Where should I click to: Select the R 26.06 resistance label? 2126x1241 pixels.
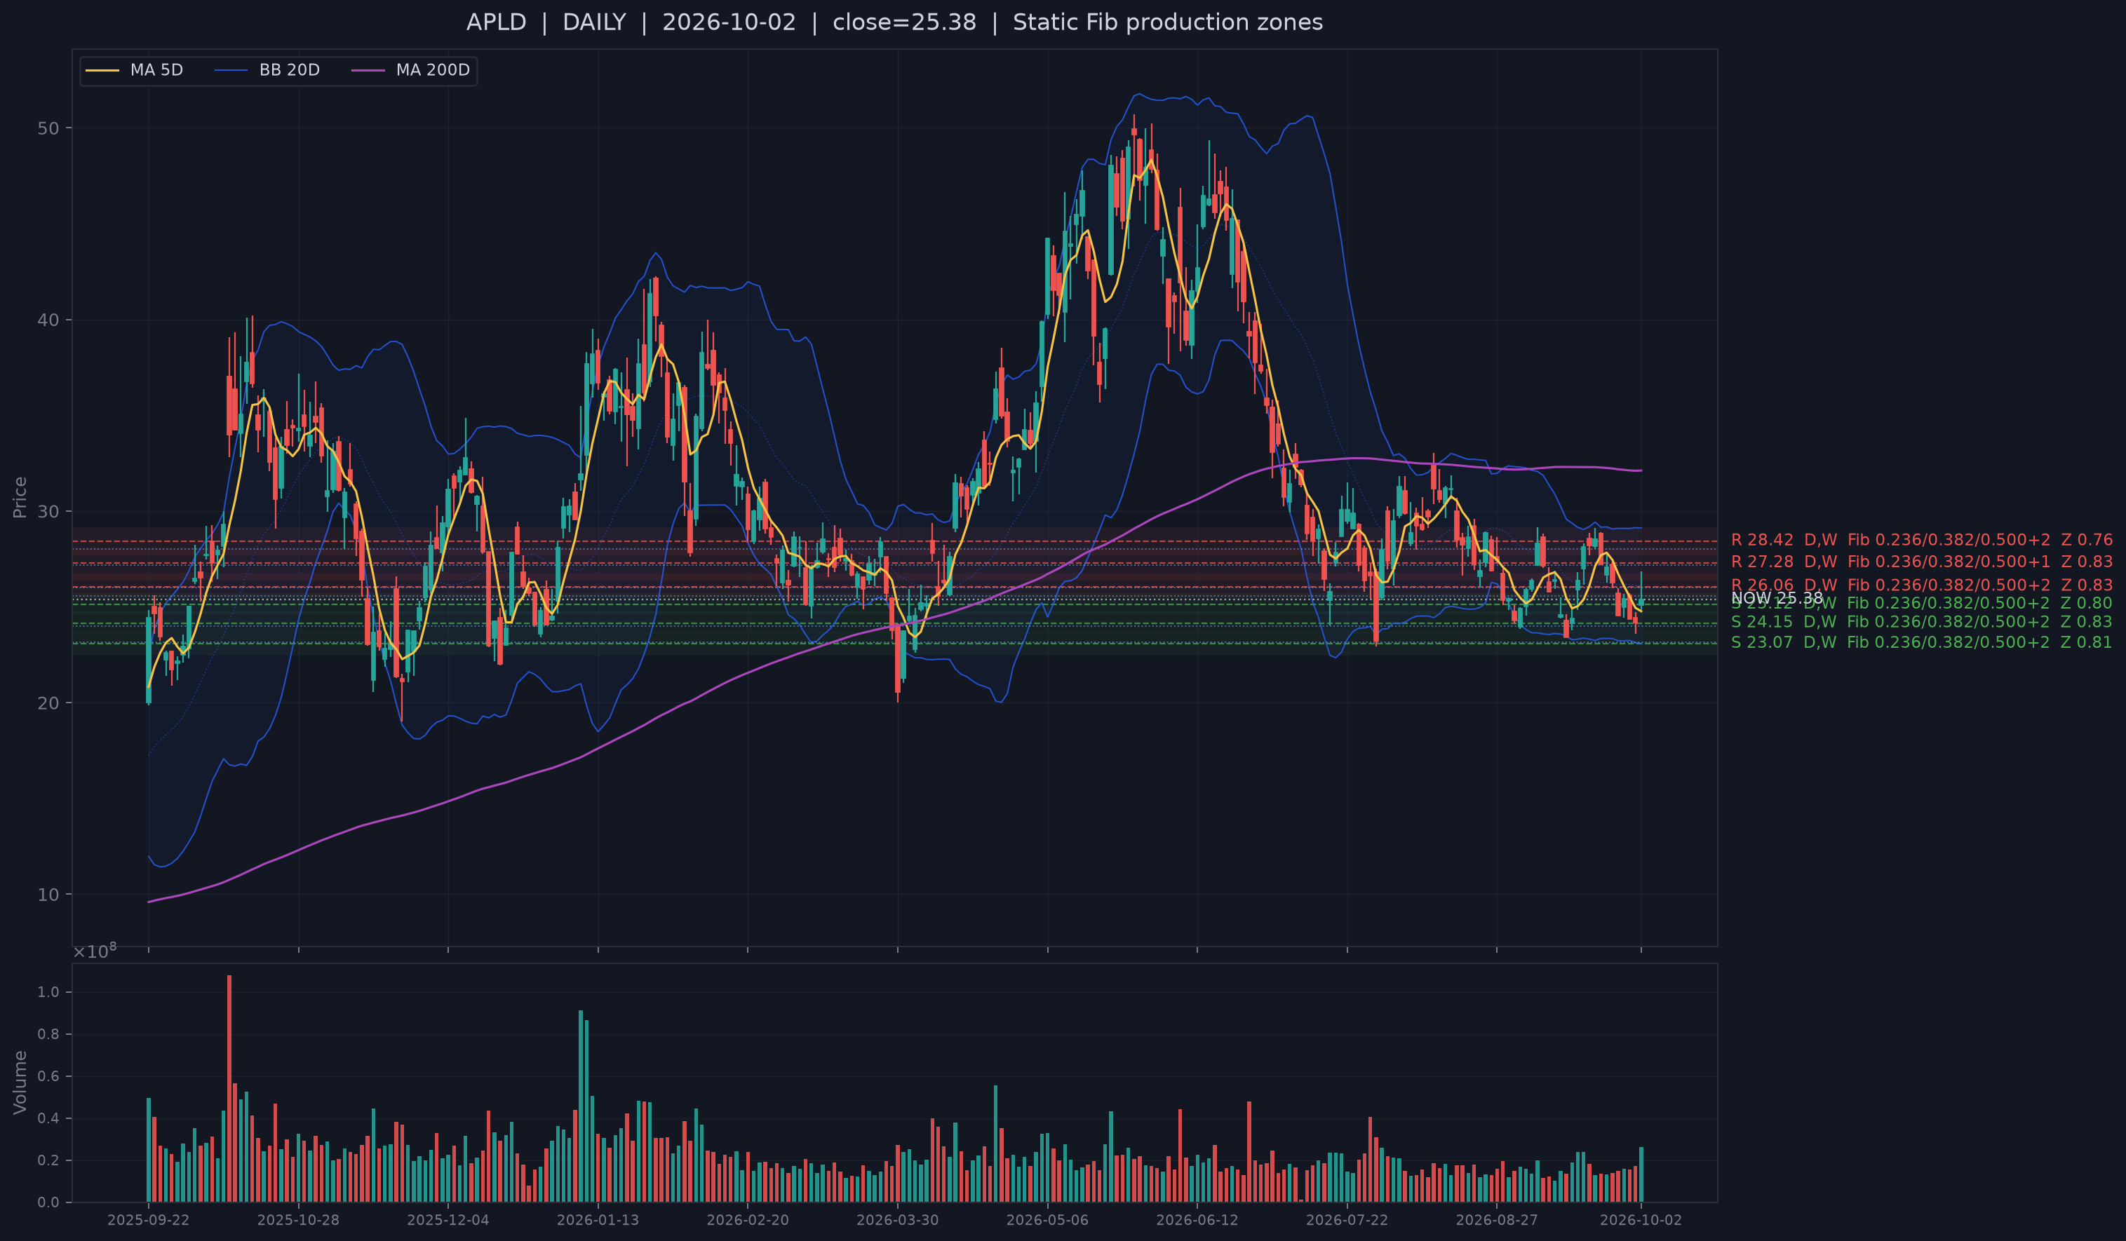click(1921, 585)
